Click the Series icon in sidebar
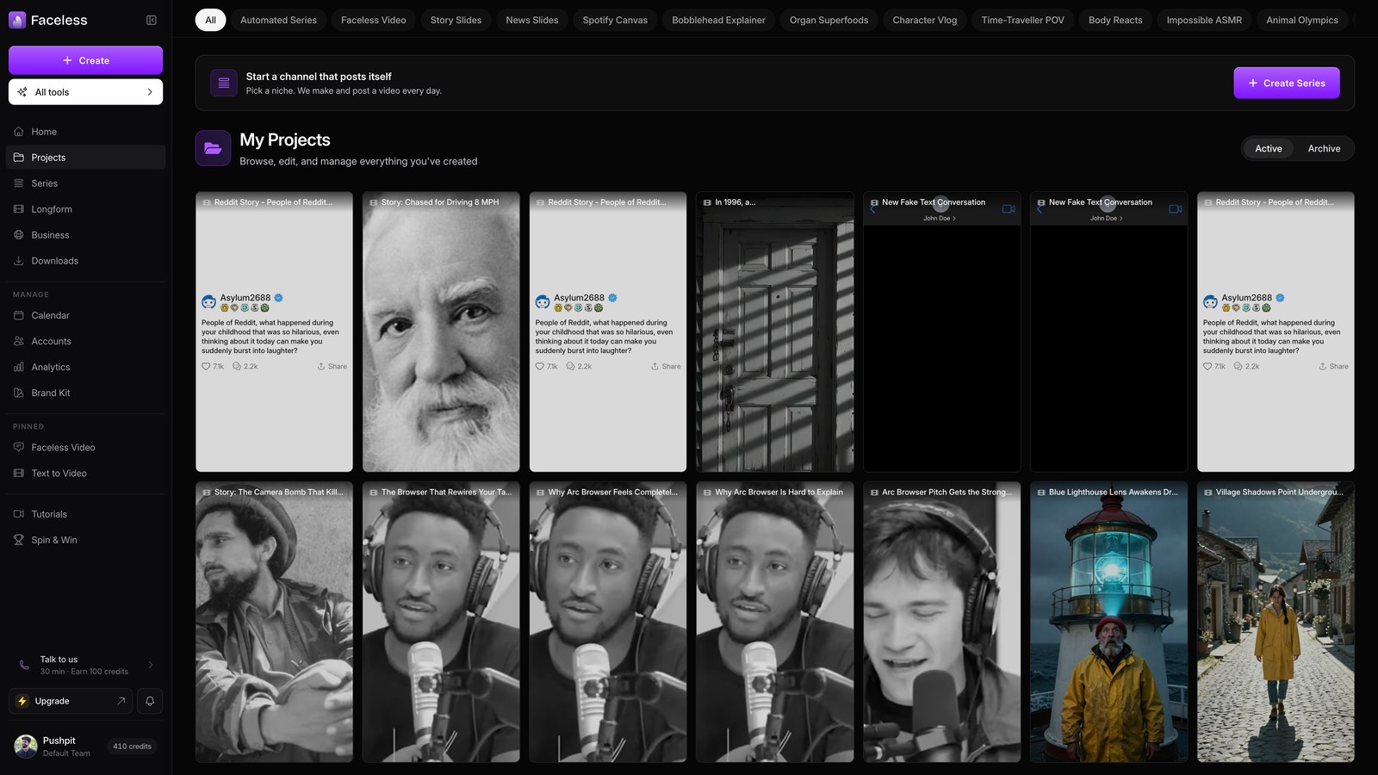Screen dimensions: 1378x775 pos(19,183)
